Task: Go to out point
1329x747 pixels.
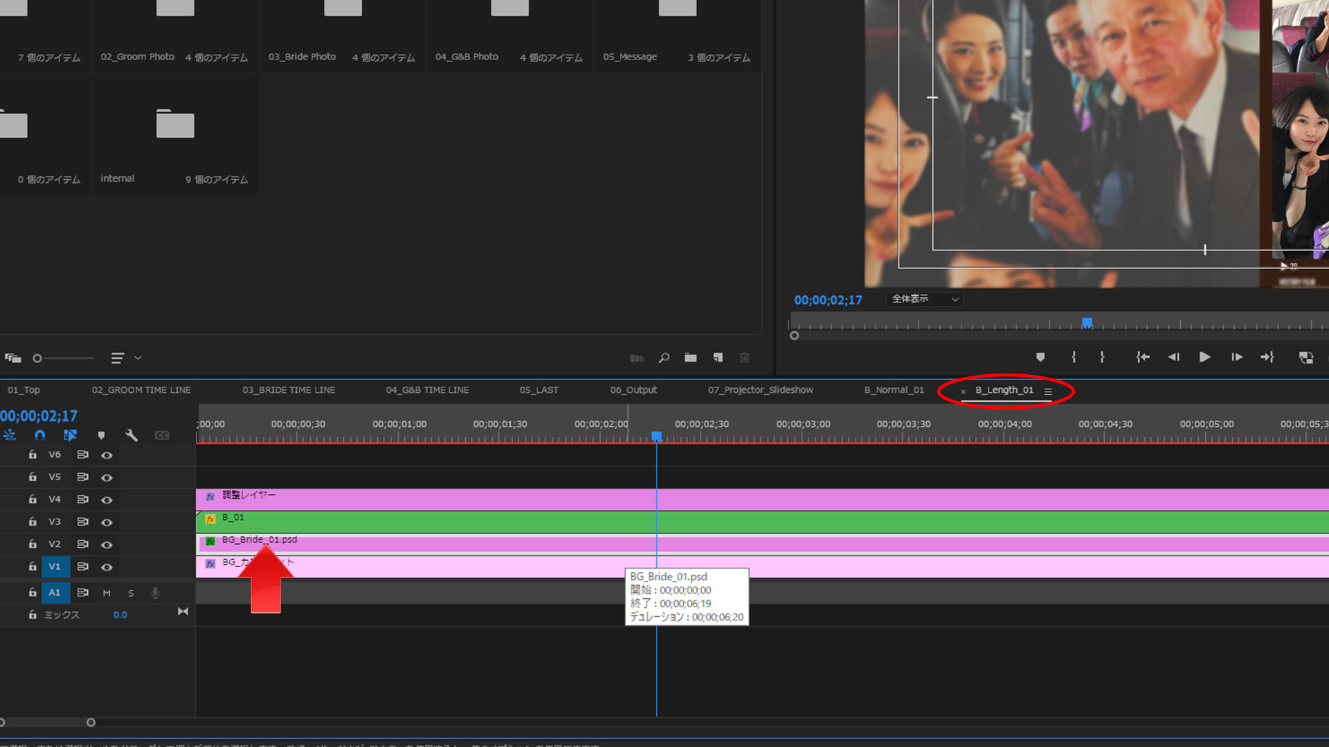Action: pos(1267,357)
